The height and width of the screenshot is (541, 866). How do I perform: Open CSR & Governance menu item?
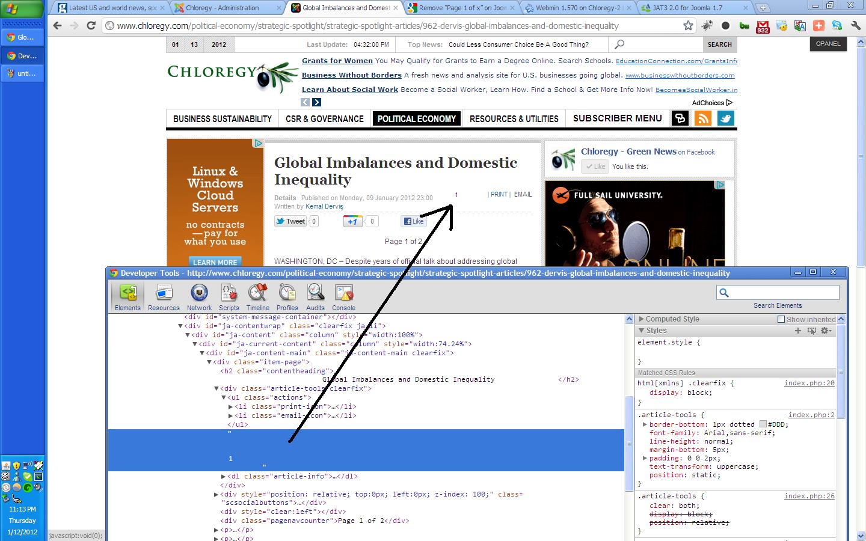[325, 118]
